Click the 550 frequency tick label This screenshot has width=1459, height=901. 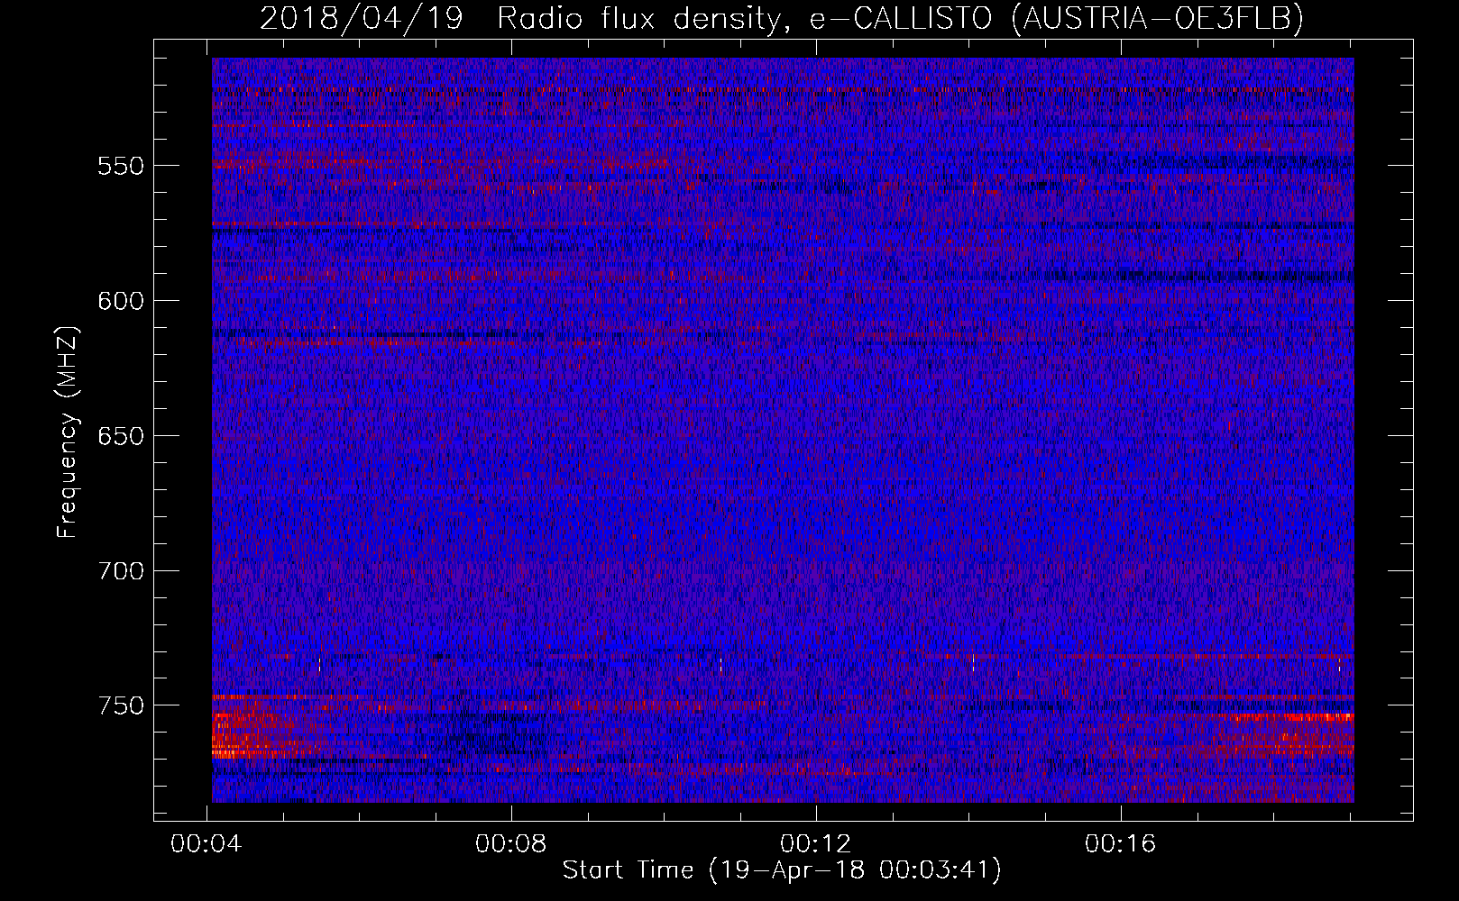click(121, 166)
